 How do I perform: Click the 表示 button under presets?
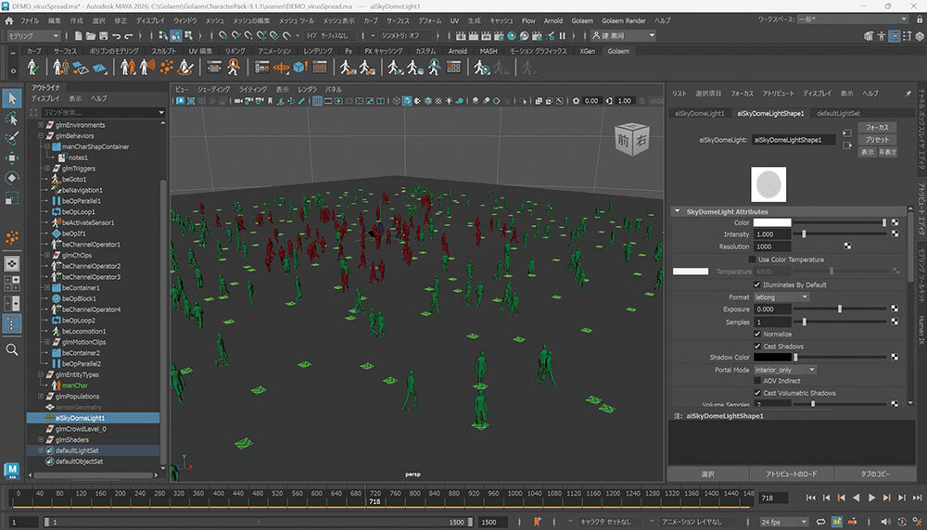pos(868,153)
